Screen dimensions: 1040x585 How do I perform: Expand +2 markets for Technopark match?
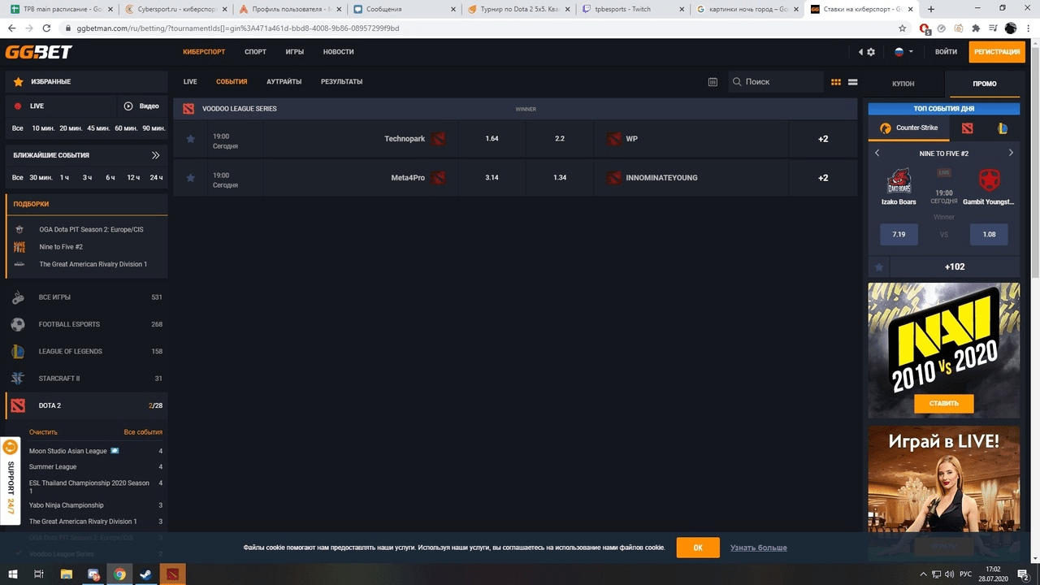[x=823, y=139]
